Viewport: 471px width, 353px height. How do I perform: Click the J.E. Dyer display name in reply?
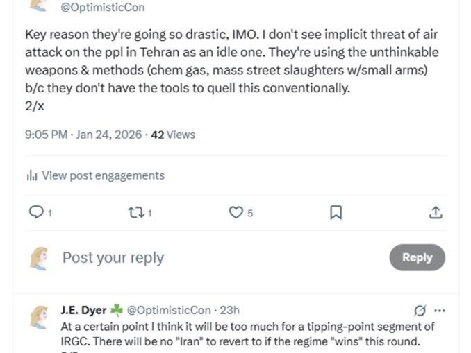pyautogui.click(x=84, y=310)
